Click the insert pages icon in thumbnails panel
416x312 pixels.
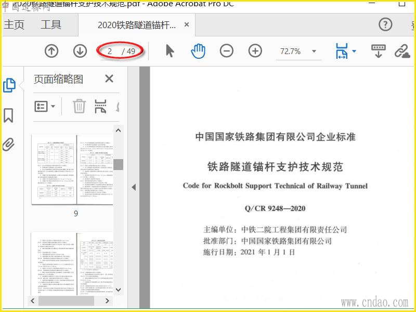coord(100,106)
